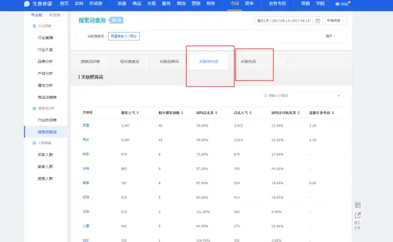The image size is (393, 242).
Task: Click the keyword link in the 979 row
Action: click(86, 154)
